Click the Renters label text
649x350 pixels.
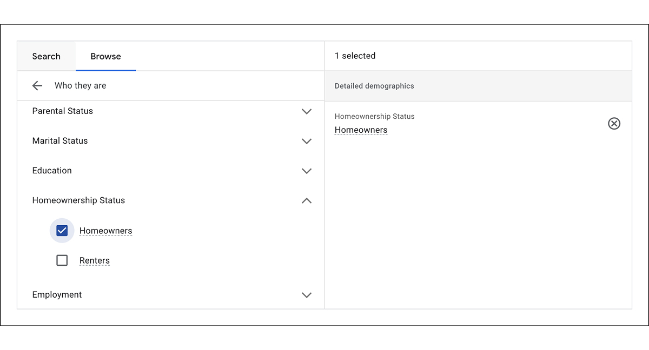pyautogui.click(x=95, y=260)
